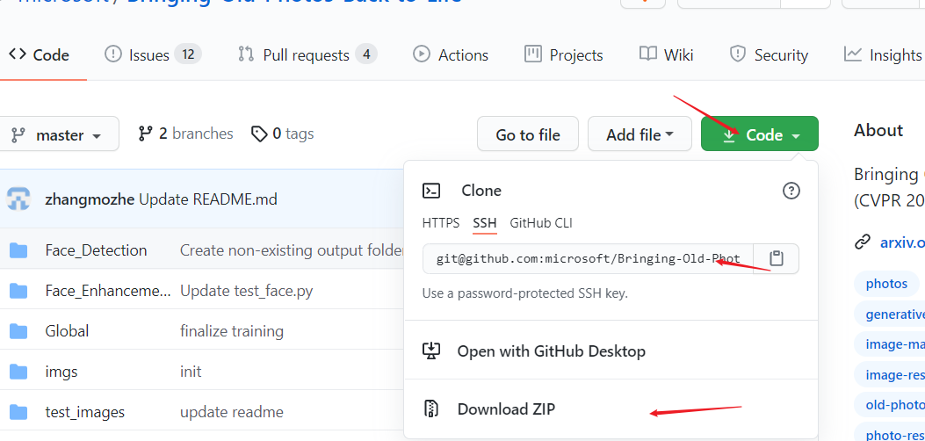Click the image-res topic tag
Screen dimensions: 925x441
[x=890, y=375]
